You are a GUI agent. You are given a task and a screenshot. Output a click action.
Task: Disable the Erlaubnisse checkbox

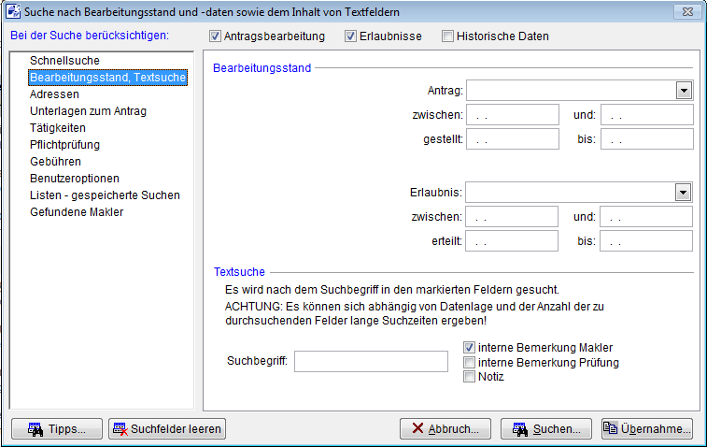point(350,36)
